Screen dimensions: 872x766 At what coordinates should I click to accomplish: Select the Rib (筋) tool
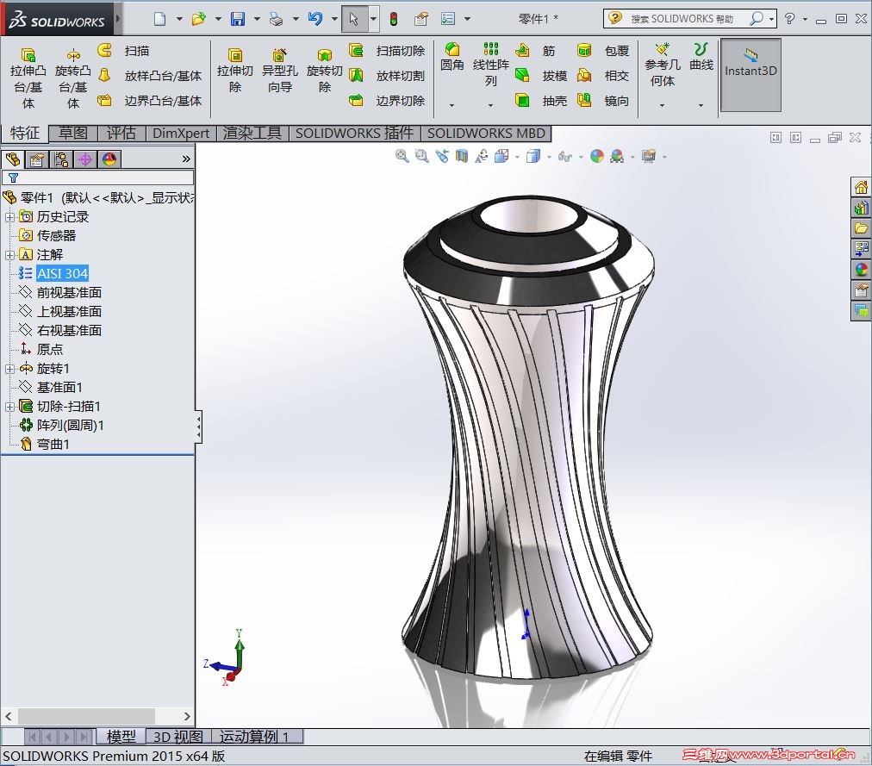click(x=535, y=51)
